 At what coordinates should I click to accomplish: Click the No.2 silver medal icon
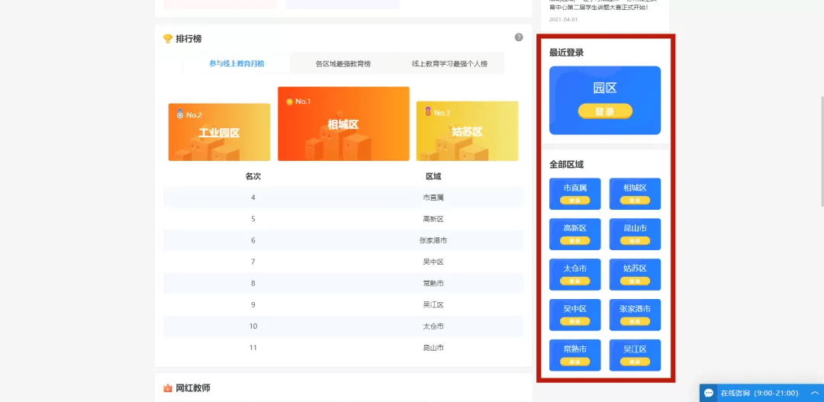click(x=180, y=114)
